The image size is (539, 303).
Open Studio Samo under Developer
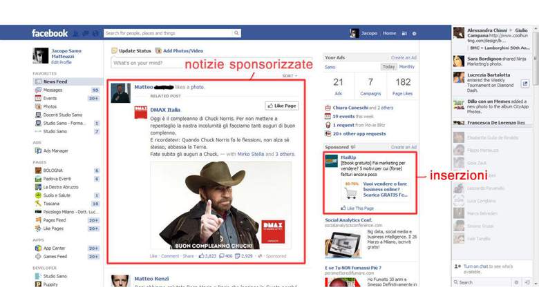(x=55, y=276)
